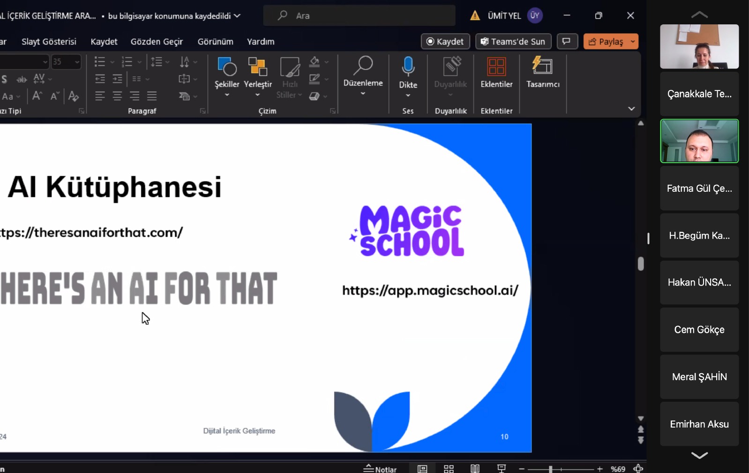Image resolution: width=749 pixels, height=473 pixels.
Task: Click the Ara search box
Action: tap(359, 15)
